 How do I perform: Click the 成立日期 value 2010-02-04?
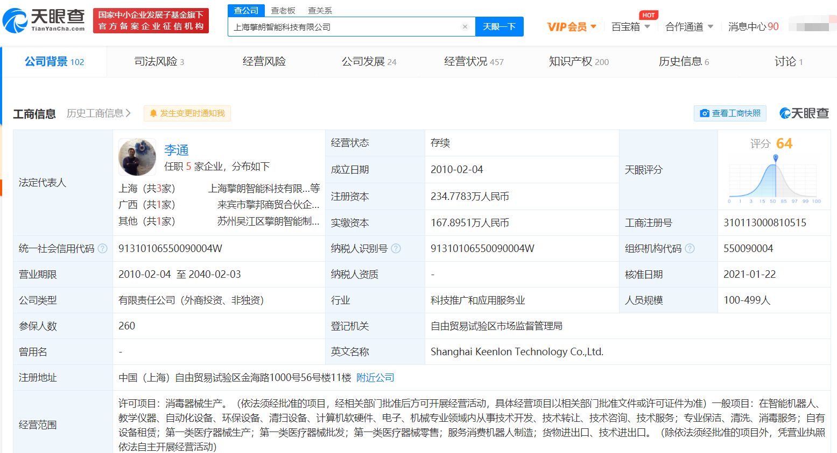coord(457,169)
